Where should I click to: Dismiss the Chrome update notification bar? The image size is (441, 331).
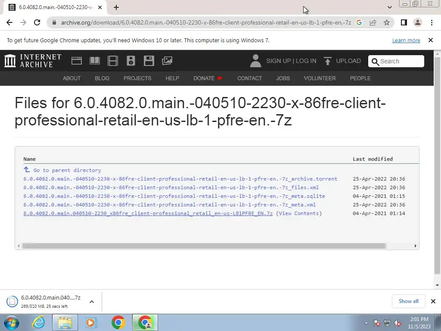click(x=431, y=40)
